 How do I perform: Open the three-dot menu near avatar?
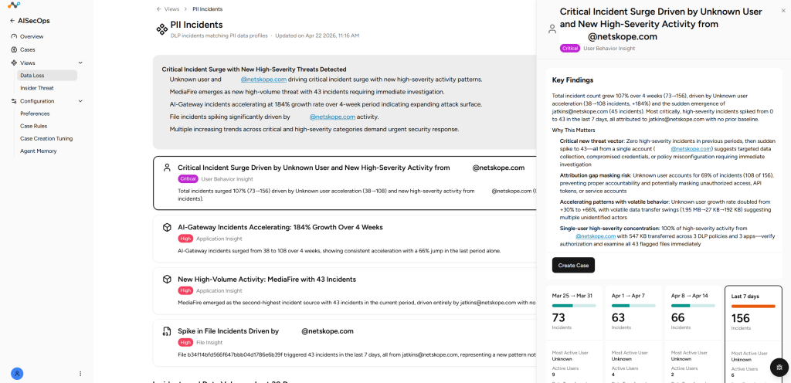pyautogui.click(x=80, y=374)
